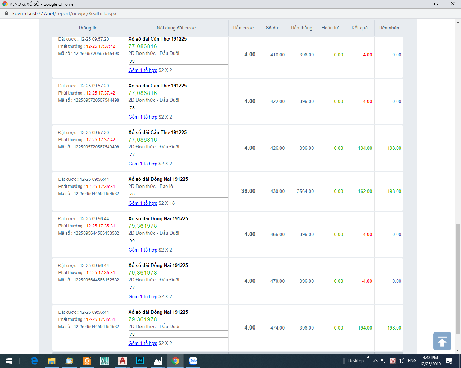Expand the Desktop toolbar chevron
The width and height of the screenshot is (461, 368).
(x=368, y=357)
